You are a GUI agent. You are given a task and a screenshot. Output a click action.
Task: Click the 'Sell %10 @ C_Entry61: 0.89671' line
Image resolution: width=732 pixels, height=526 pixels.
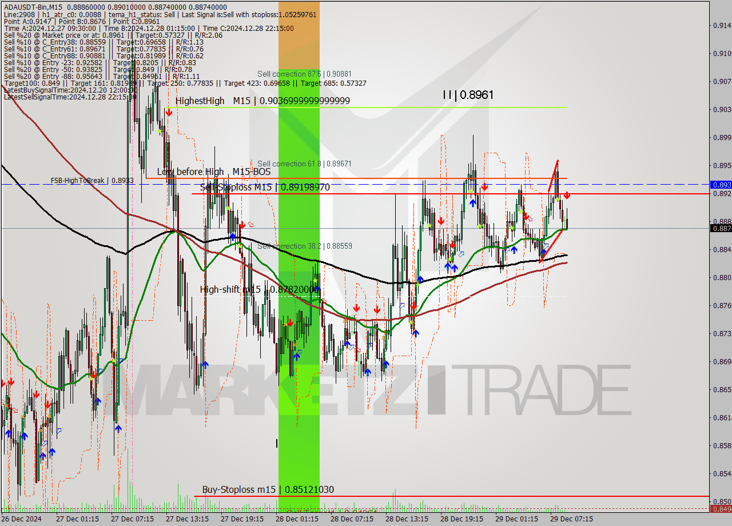(x=104, y=49)
